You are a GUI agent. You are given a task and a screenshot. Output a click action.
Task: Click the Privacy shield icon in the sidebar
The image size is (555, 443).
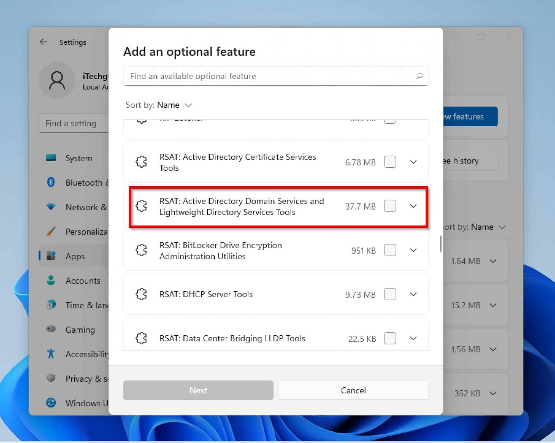(51, 378)
